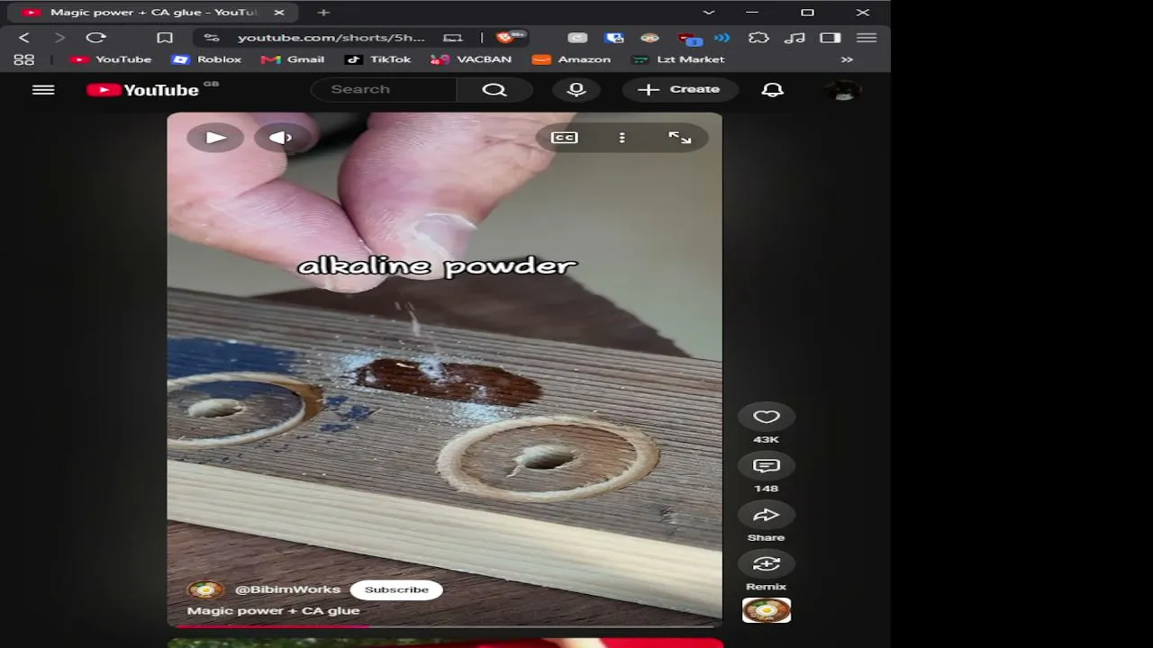Open the media control music note icon
1153x648 pixels.
pyautogui.click(x=794, y=38)
